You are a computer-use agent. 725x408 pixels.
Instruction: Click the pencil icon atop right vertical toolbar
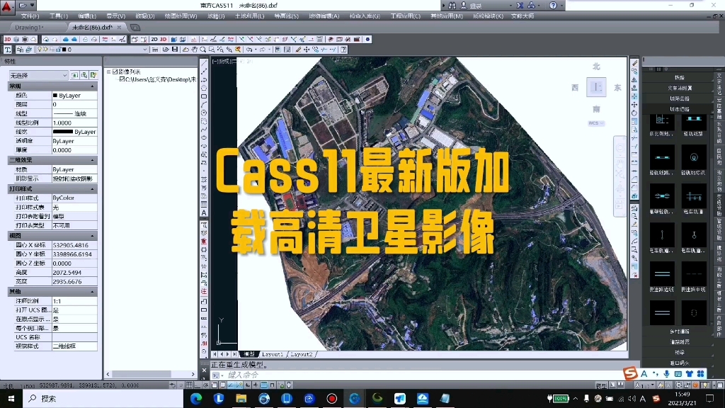[x=635, y=63]
